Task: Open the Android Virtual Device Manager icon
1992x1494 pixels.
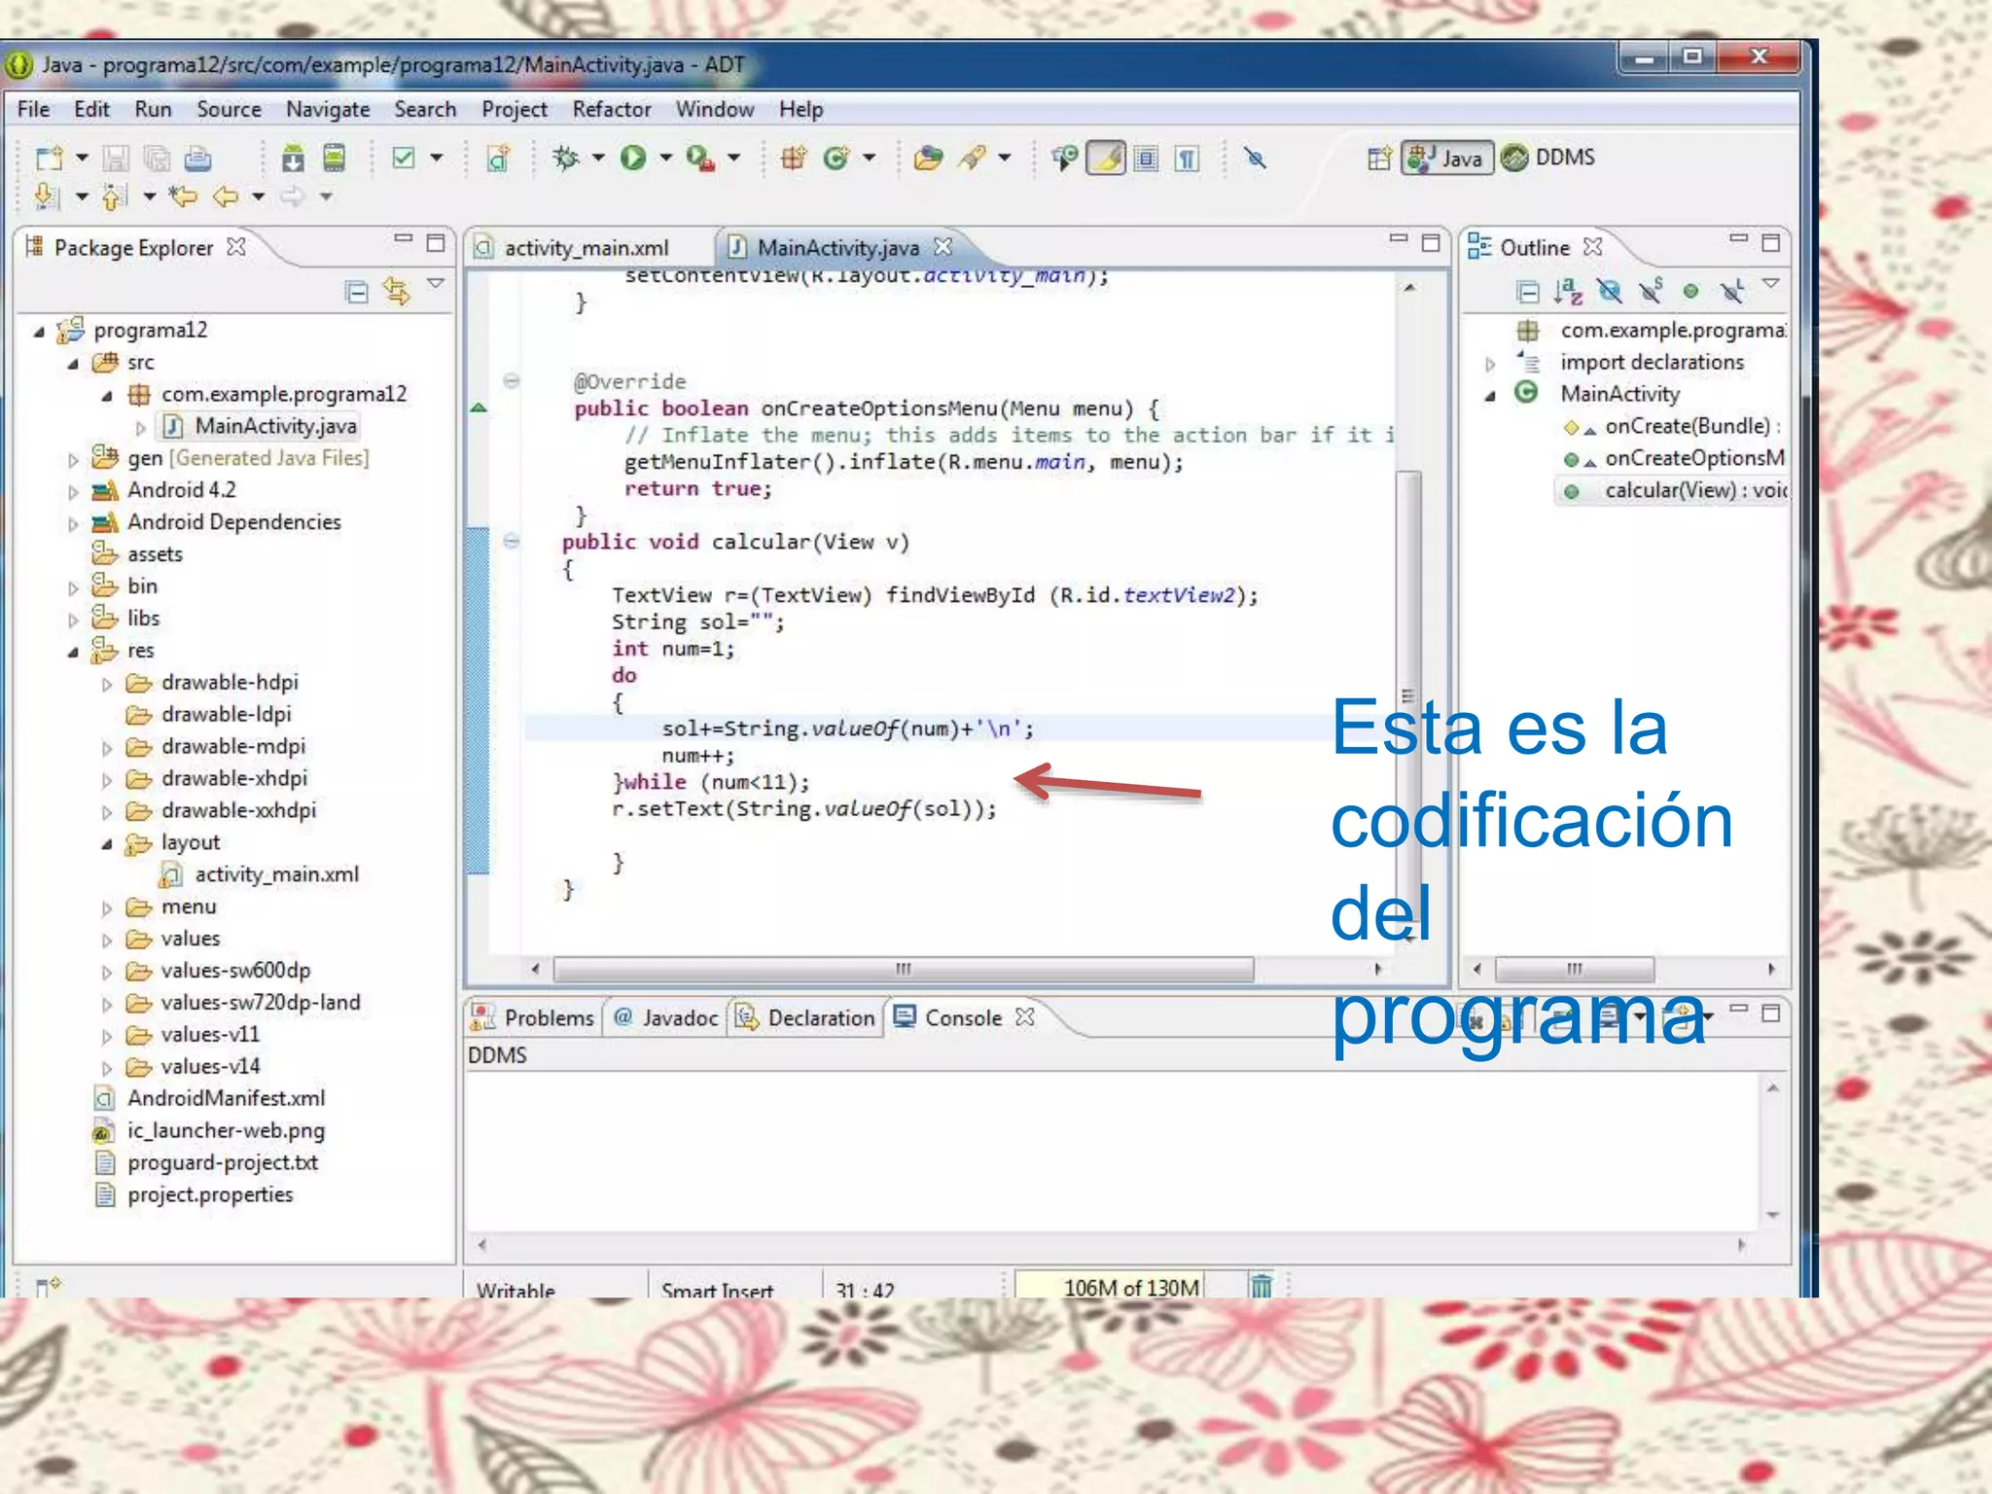Action: point(334,158)
